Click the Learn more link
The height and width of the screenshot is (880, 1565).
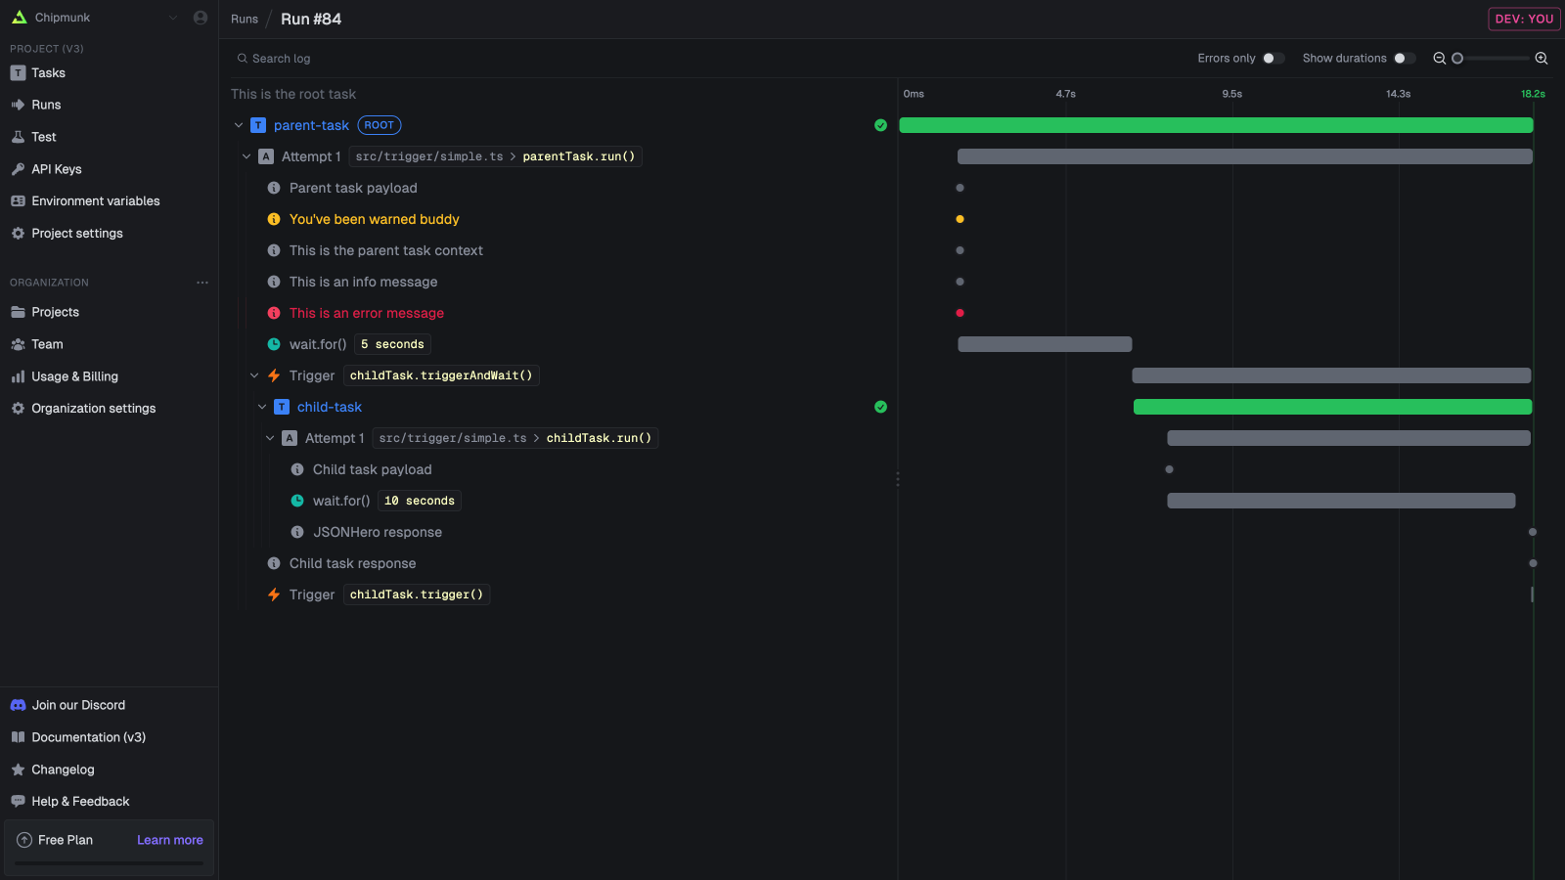[169, 840]
